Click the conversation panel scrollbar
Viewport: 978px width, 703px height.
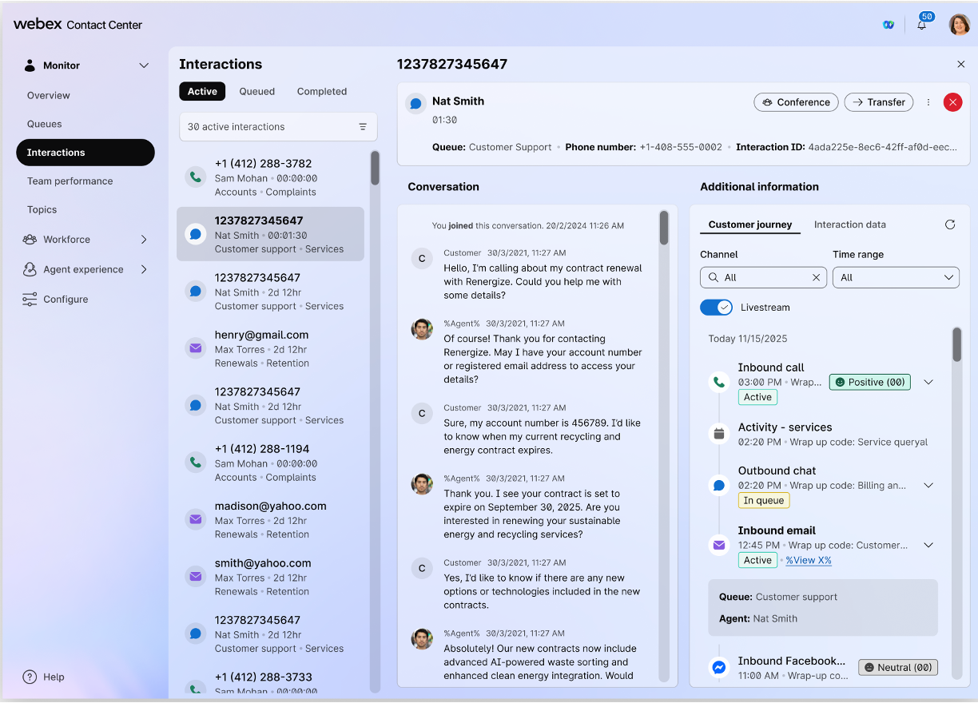coord(663,228)
